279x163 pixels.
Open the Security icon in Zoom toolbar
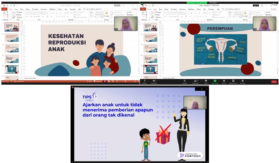[185, 81]
